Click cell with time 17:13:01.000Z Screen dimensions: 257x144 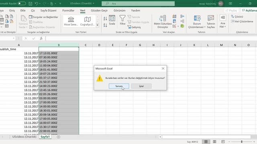[x=59, y=53]
